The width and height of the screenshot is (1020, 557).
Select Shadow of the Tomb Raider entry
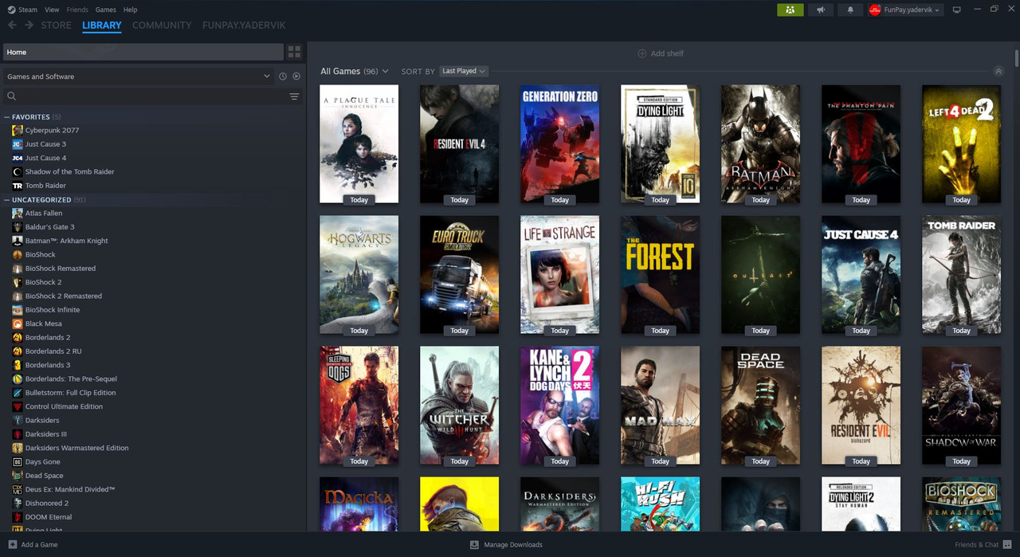click(69, 171)
